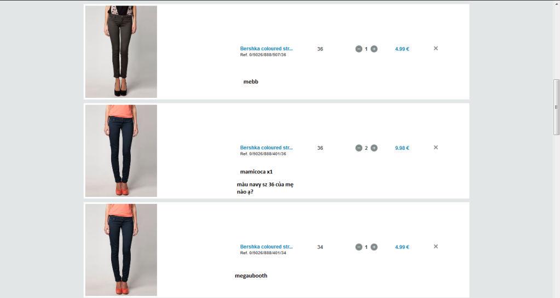
Task: Increase quantity of the dark grey size 36 trousers
Action: (x=374, y=49)
